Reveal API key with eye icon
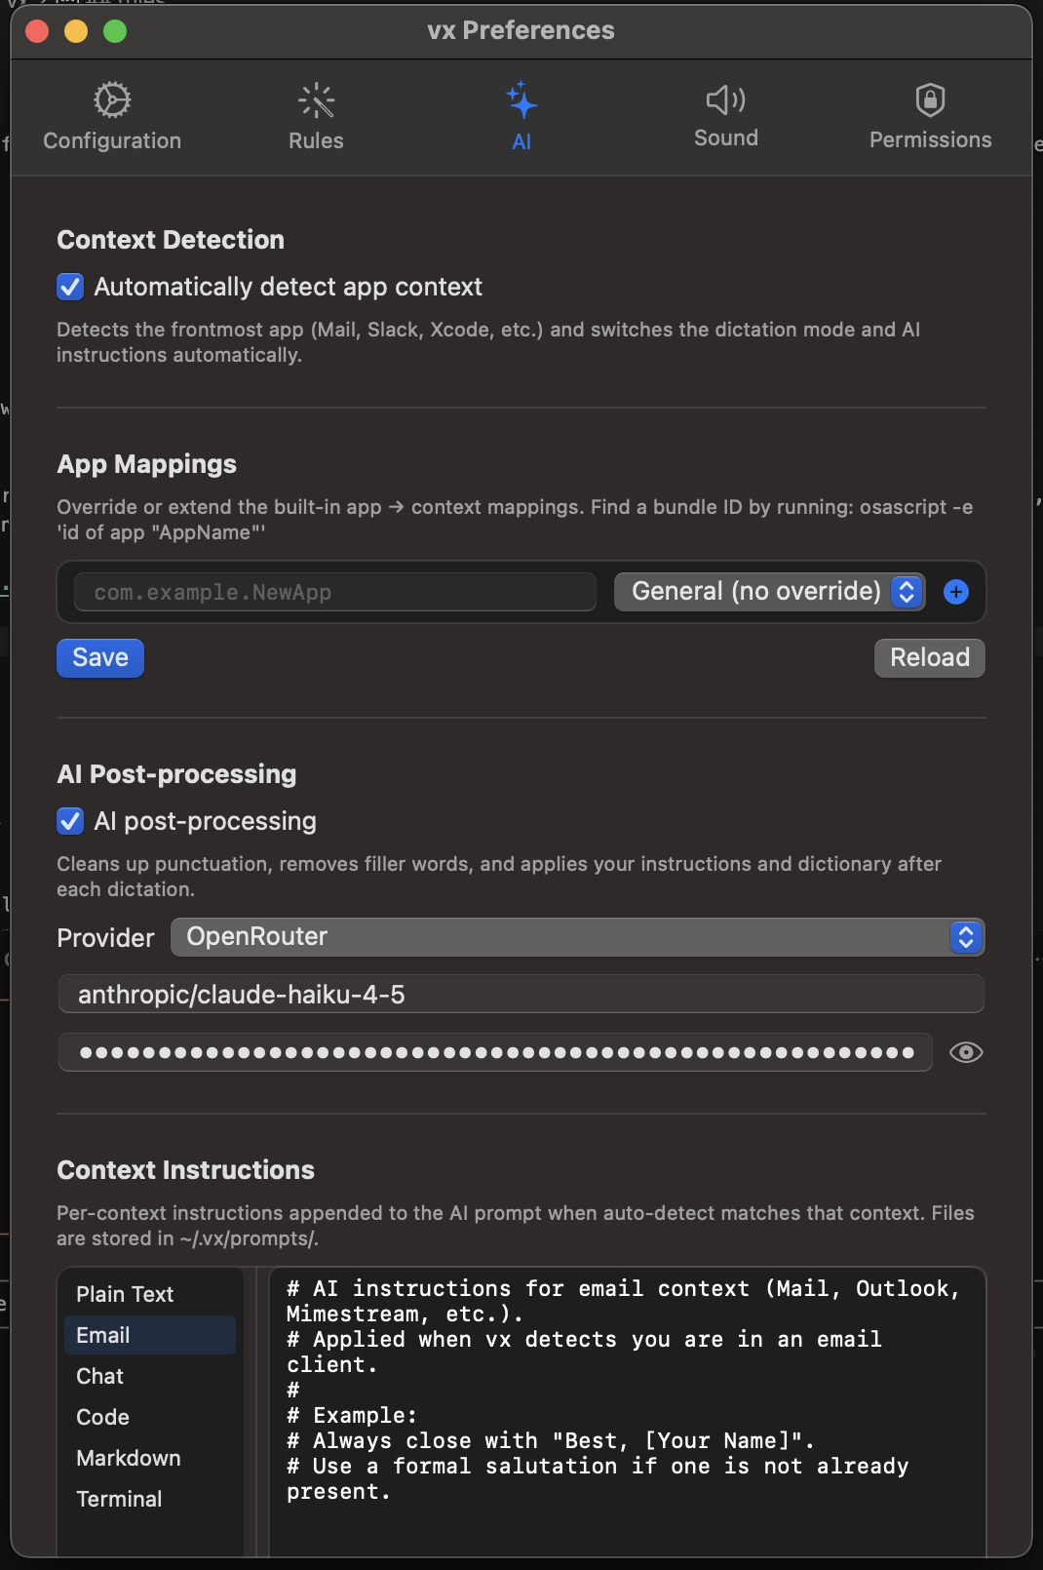 965,1052
